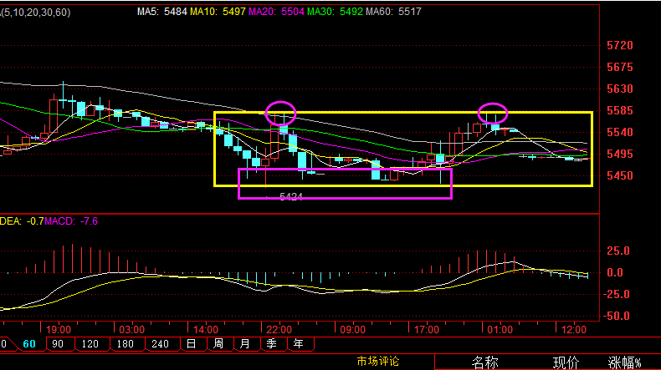Open the 市场评论 market commentary
The height and width of the screenshot is (370, 661).
(x=377, y=361)
